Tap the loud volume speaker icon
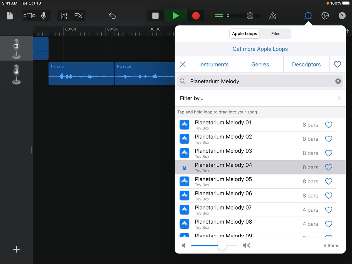 pos(246,245)
